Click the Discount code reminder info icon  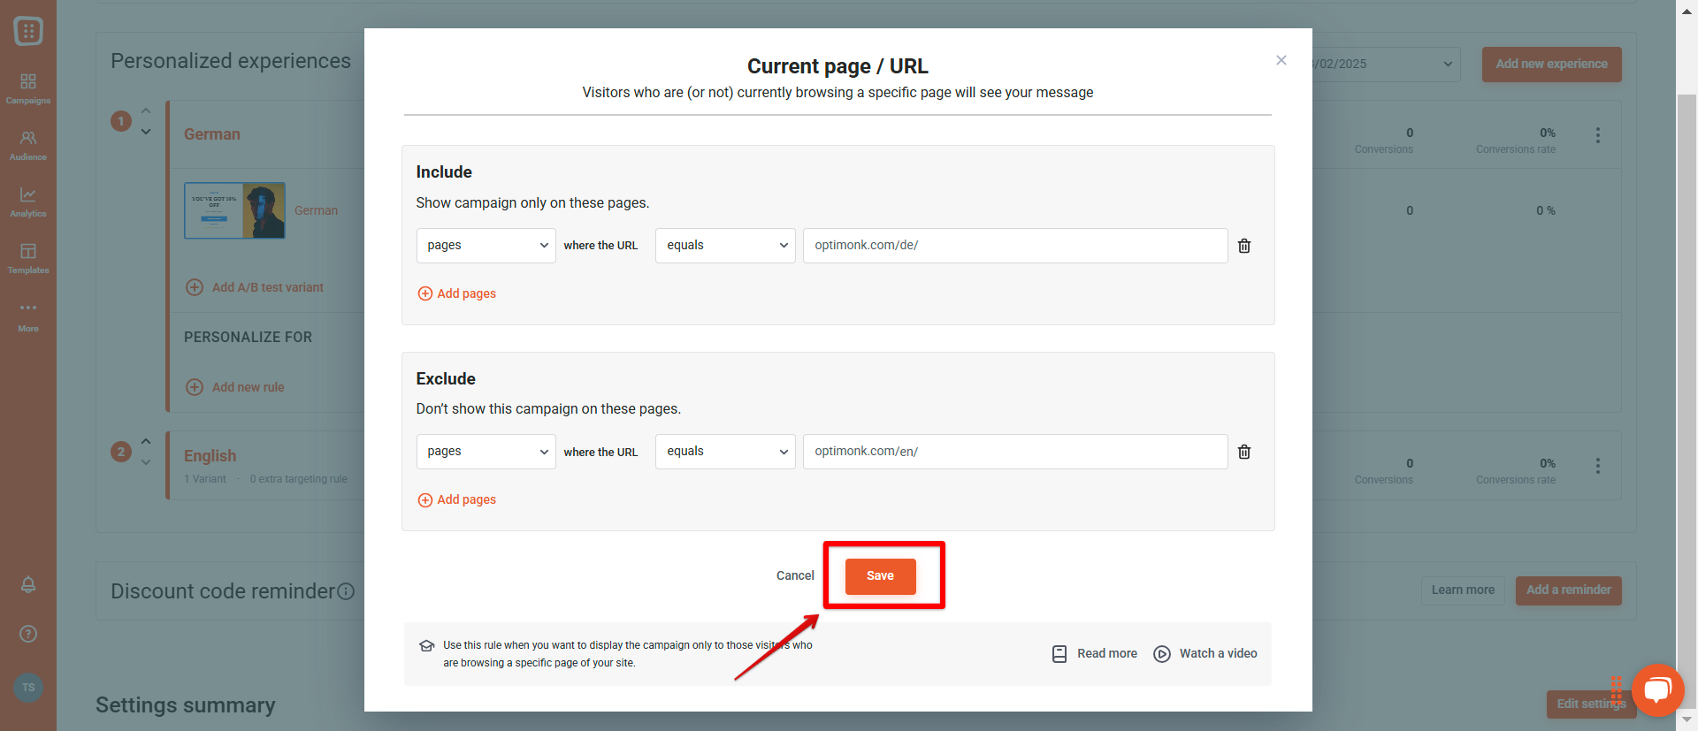tap(346, 591)
